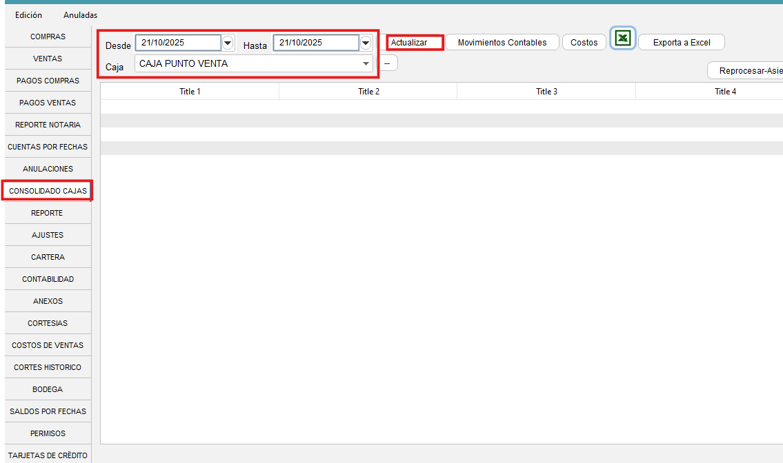Open the Hasta date picker dropdown
This screenshot has width=783, height=463.
pyautogui.click(x=366, y=43)
